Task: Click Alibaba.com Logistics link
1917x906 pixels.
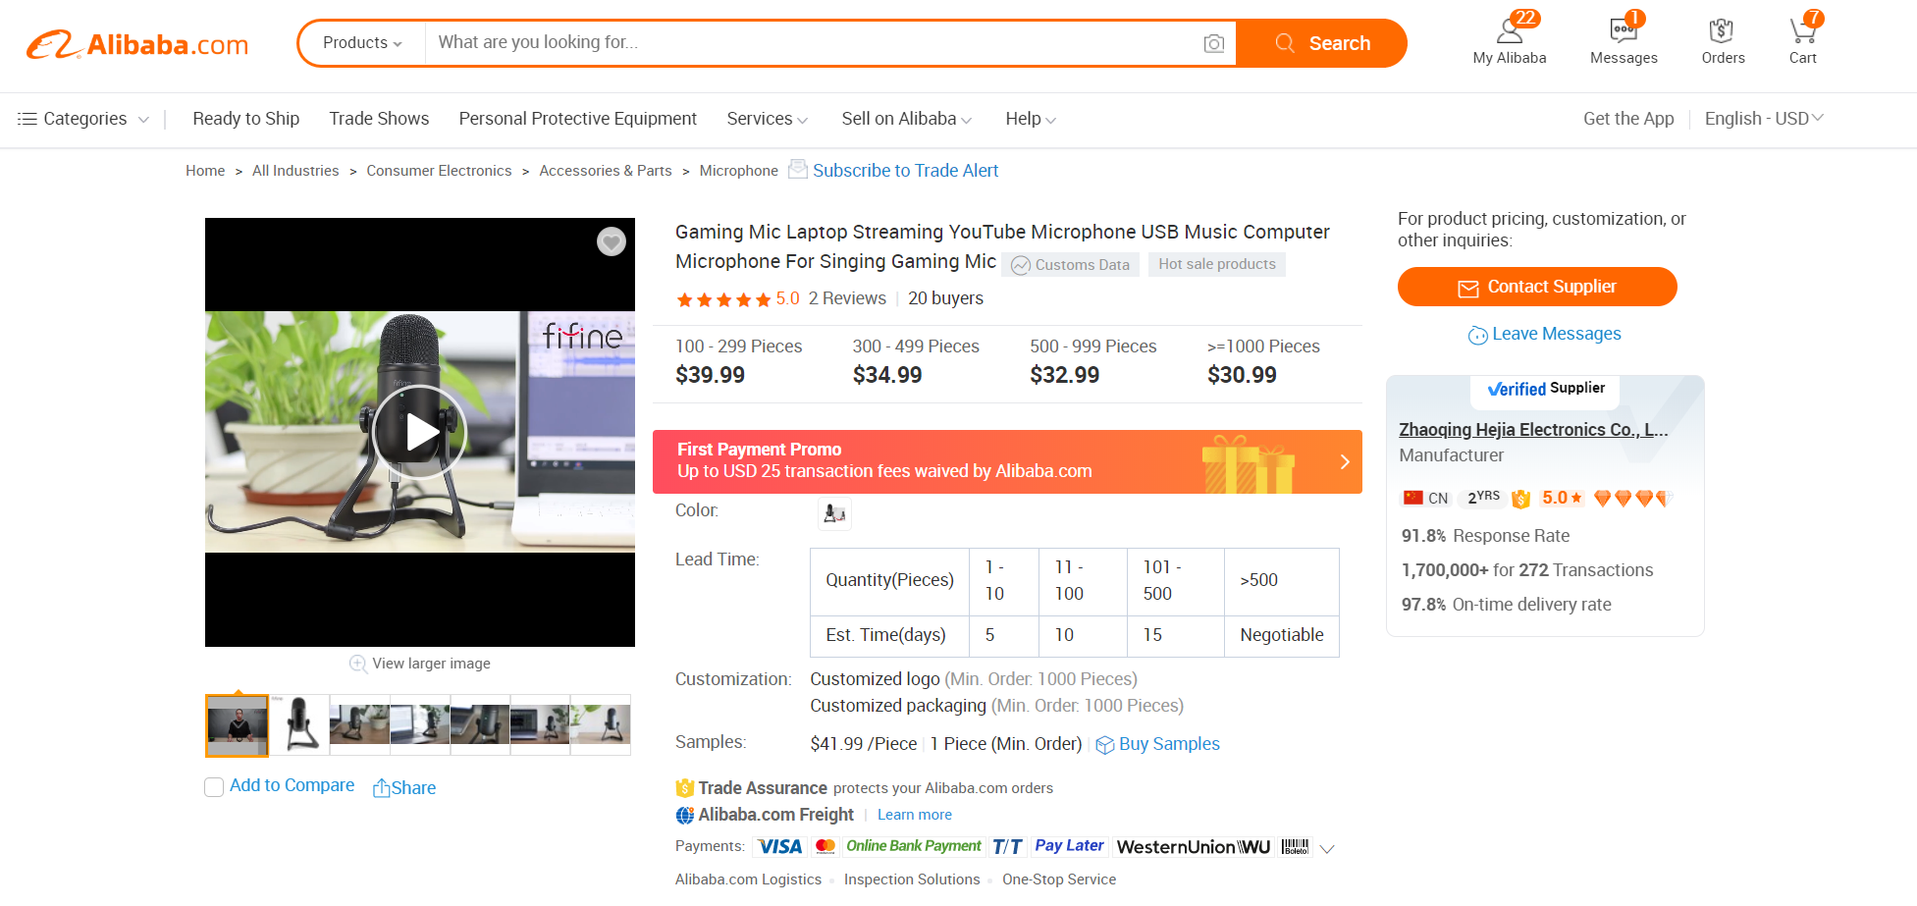Action: [x=748, y=879]
